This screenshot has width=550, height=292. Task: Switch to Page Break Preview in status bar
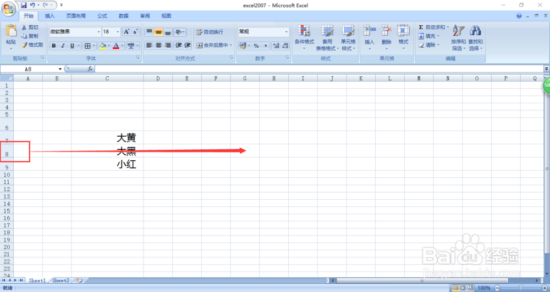pyautogui.click(x=471, y=288)
